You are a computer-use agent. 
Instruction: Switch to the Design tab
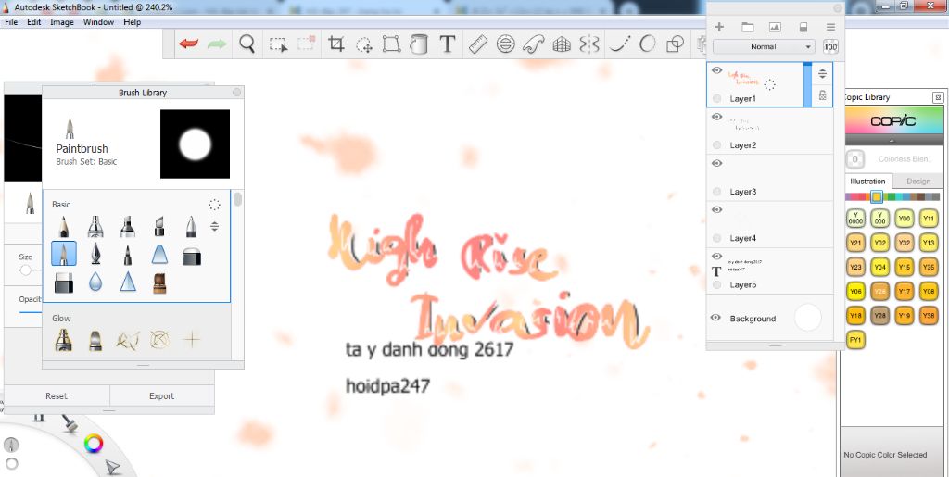point(918,181)
